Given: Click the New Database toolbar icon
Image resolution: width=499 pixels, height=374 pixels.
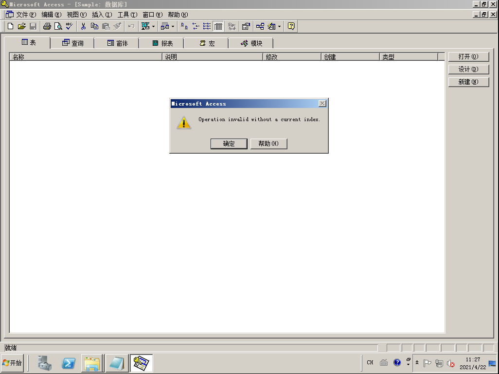Looking at the screenshot, I should click(x=11, y=26).
